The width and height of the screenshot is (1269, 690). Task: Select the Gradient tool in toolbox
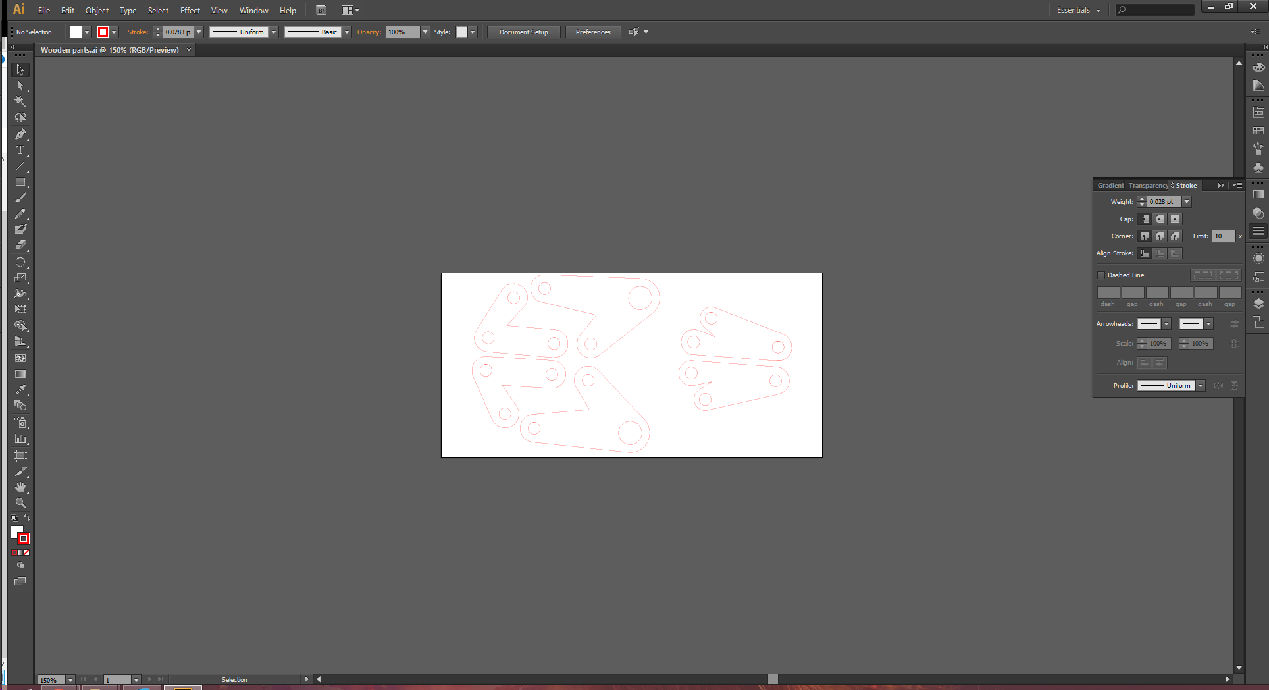click(x=20, y=374)
